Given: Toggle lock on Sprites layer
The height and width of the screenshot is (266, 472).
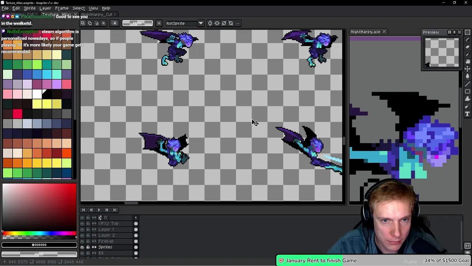Looking at the screenshot, I should [x=88, y=247].
